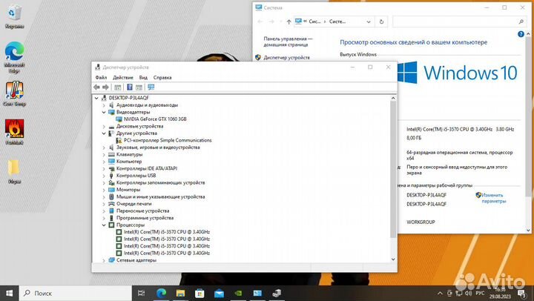Click the scan for hardware changes monitor icon
The width and height of the screenshot is (534, 301).
pos(151,87)
